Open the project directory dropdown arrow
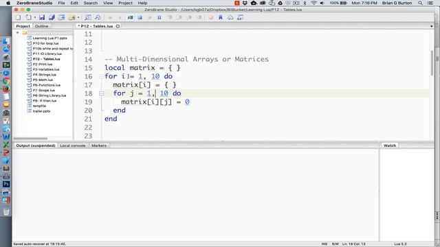The width and height of the screenshot is (440, 247). 78,18
